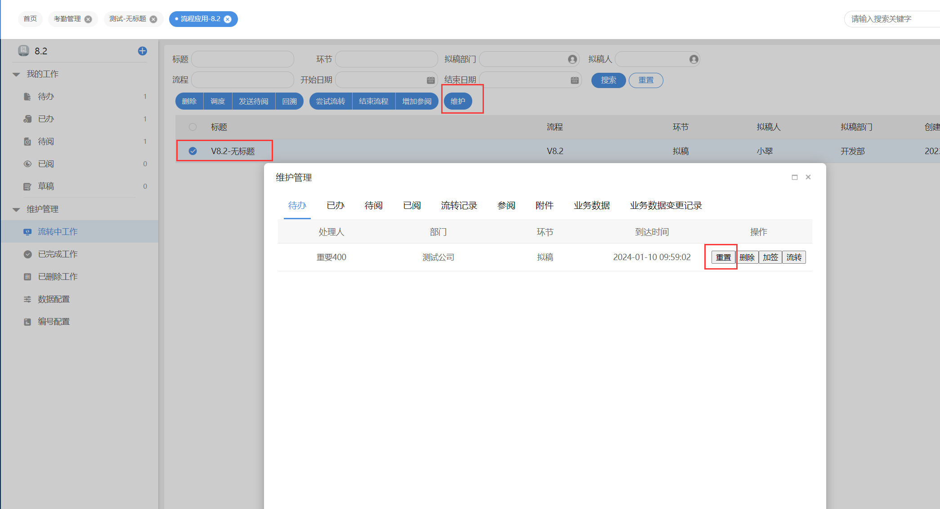This screenshot has width=940, height=509.
Task: Click the 草稿 draft icon in sidebar
Action: (27, 186)
